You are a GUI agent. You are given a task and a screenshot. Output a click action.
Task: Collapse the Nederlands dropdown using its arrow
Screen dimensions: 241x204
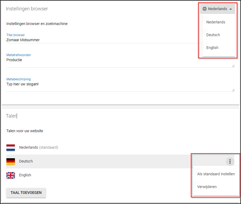pyautogui.click(x=231, y=9)
